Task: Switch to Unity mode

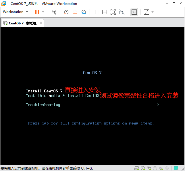Action: 122,12
